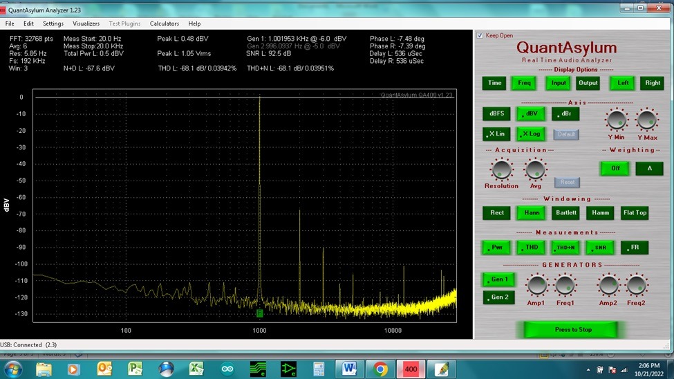Switch display to Time domain
Screen dimensions: 674x379
click(x=494, y=83)
